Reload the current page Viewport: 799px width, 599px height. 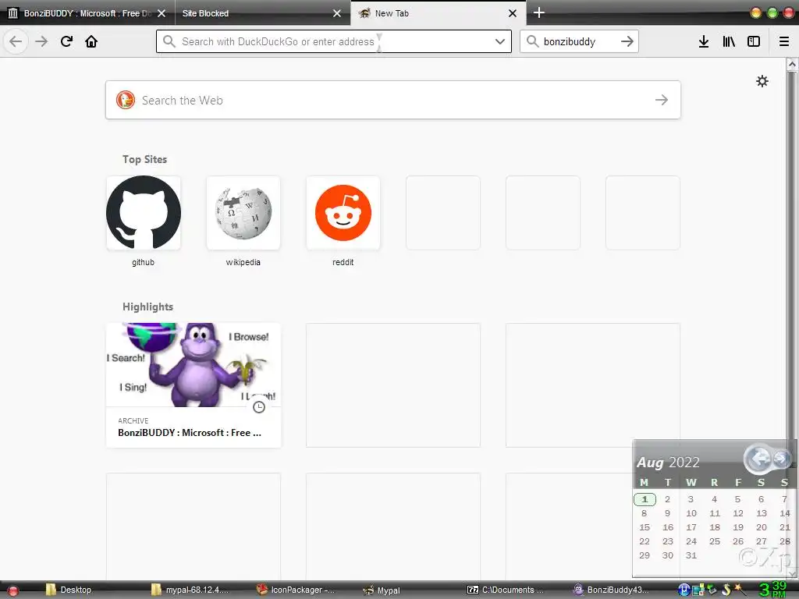pyautogui.click(x=66, y=41)
